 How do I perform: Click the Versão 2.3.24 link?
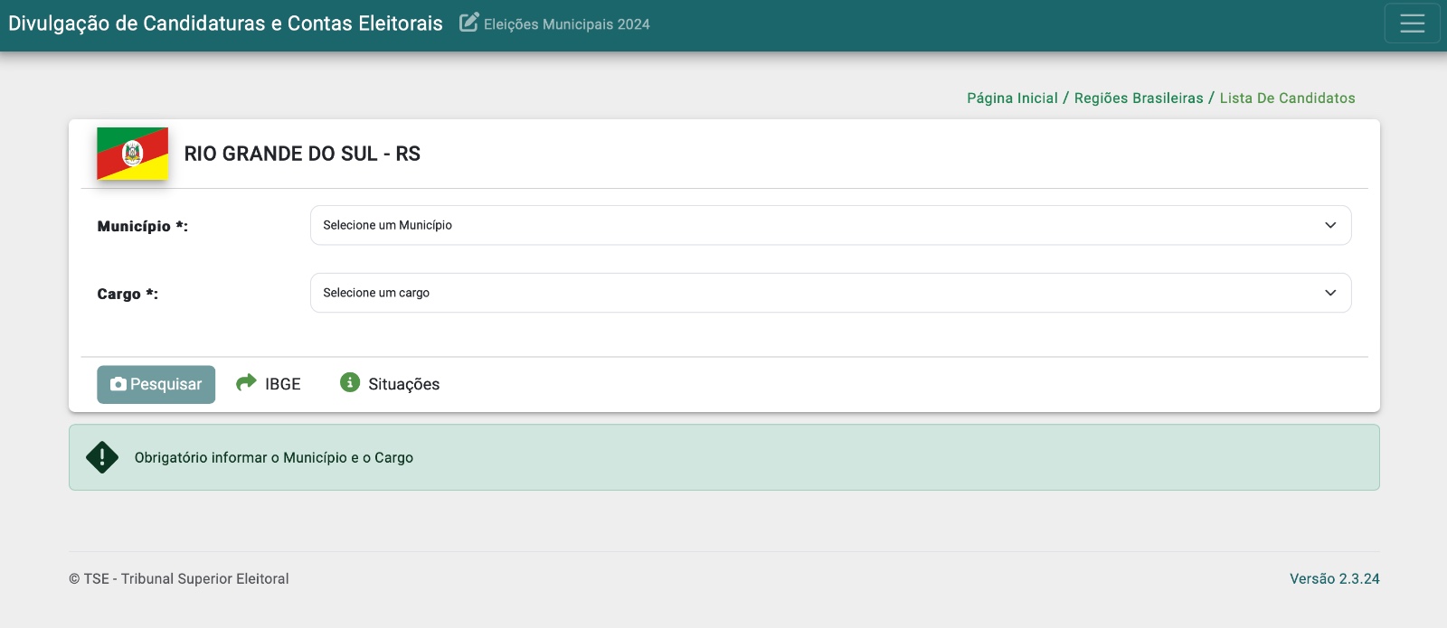coord(1334,579)
